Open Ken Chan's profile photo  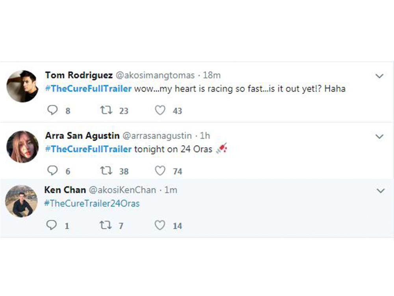tap(21, 201)
